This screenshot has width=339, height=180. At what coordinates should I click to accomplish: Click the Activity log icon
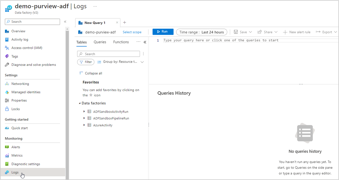pyautogui.click(x=7, y=40)
